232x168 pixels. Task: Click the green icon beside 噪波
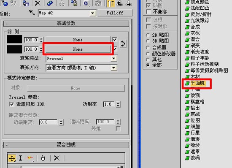coord(187,146)
